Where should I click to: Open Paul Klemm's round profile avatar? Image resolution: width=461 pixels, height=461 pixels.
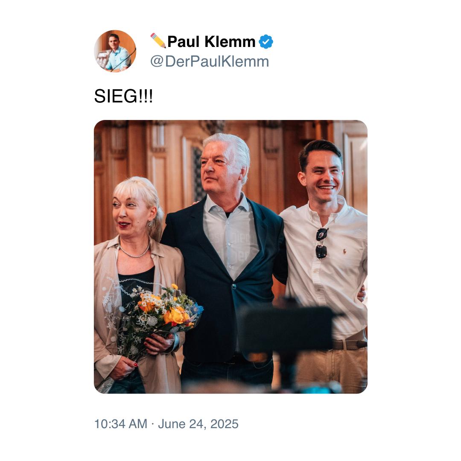115,51
